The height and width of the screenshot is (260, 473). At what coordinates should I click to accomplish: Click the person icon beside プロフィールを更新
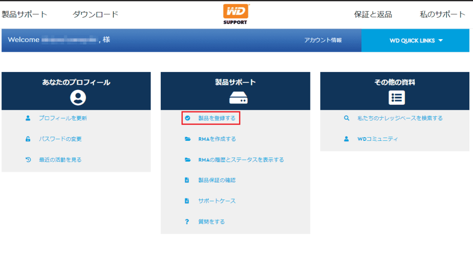coord(28,118)
